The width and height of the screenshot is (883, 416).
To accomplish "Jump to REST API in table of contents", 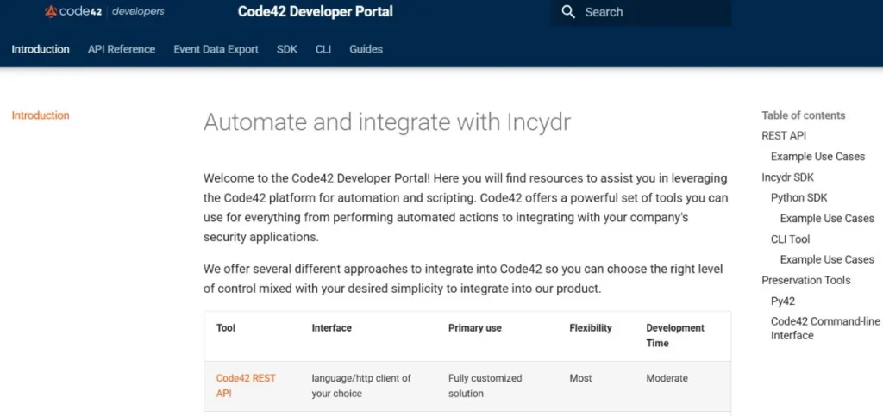I will [784, 136].
